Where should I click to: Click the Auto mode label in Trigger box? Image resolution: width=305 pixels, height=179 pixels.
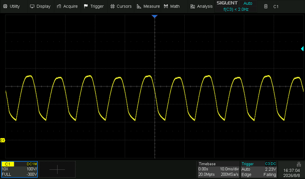tap(246, 169)
